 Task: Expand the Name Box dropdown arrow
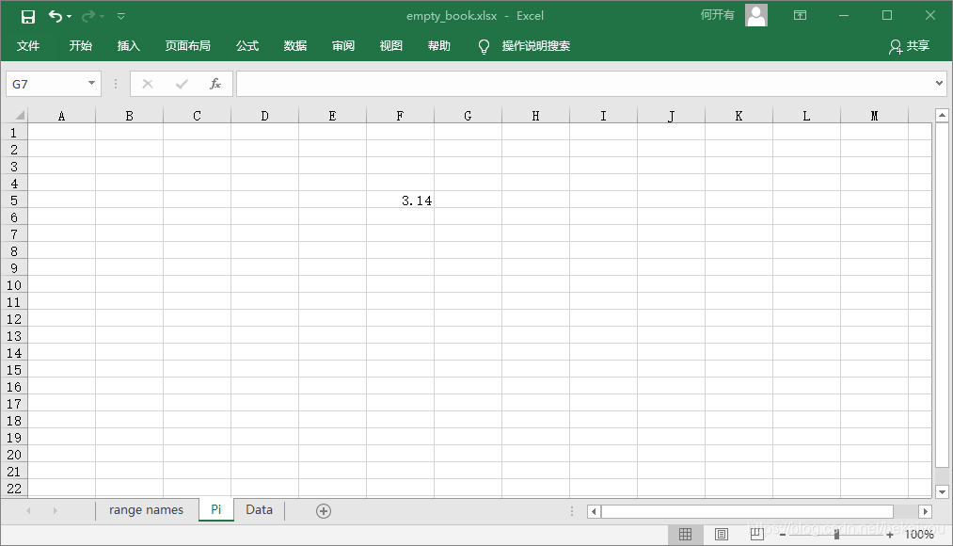click(x=92, y=83)
